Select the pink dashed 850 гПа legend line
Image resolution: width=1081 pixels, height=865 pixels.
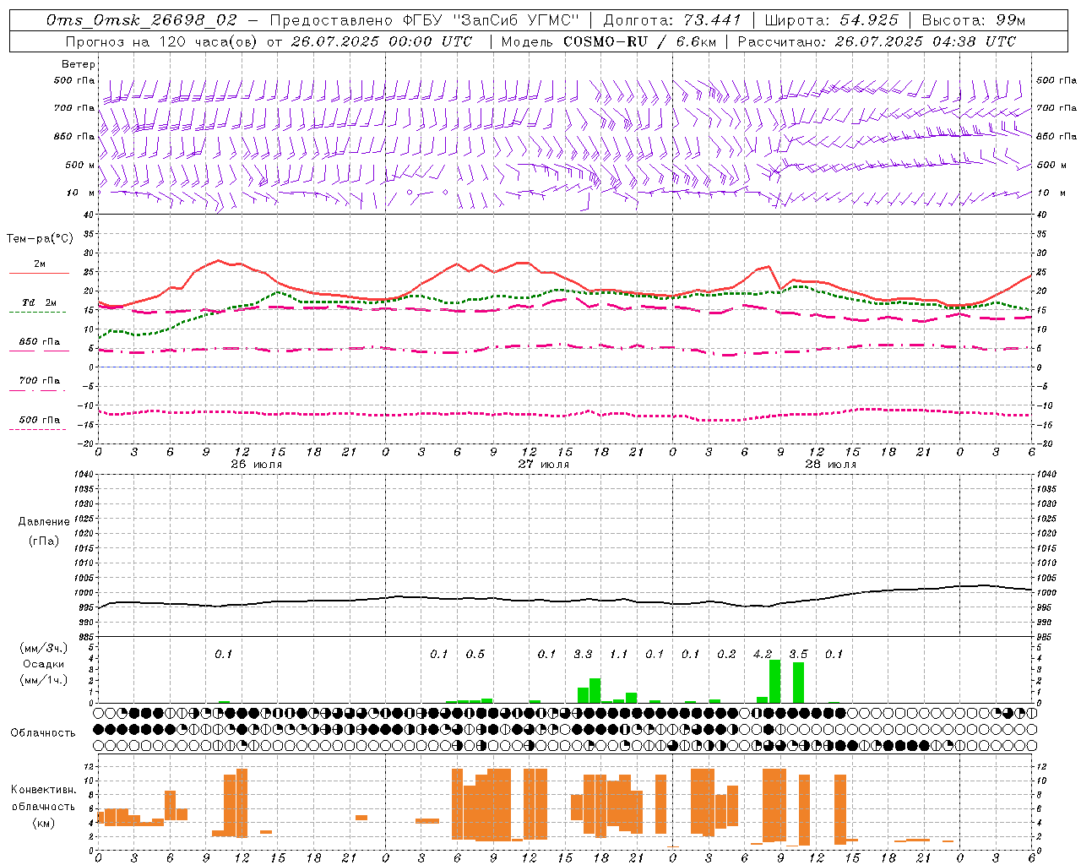(x=39, y=351)
